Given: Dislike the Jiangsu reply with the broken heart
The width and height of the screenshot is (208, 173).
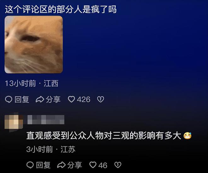Looking at the screenshot, I should coord(118,165).
